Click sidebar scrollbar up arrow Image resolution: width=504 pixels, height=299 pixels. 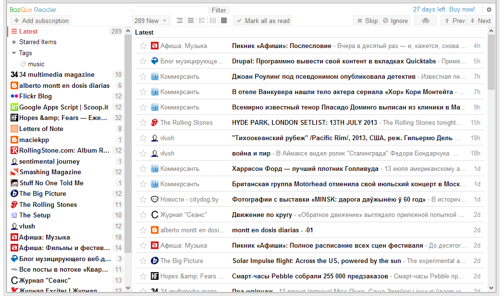pos(128,31)
